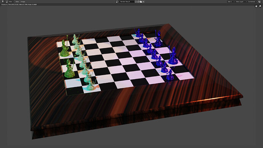Open the Slot 1 render slot dropdown

pyautogui.click(x=231, y=2)
